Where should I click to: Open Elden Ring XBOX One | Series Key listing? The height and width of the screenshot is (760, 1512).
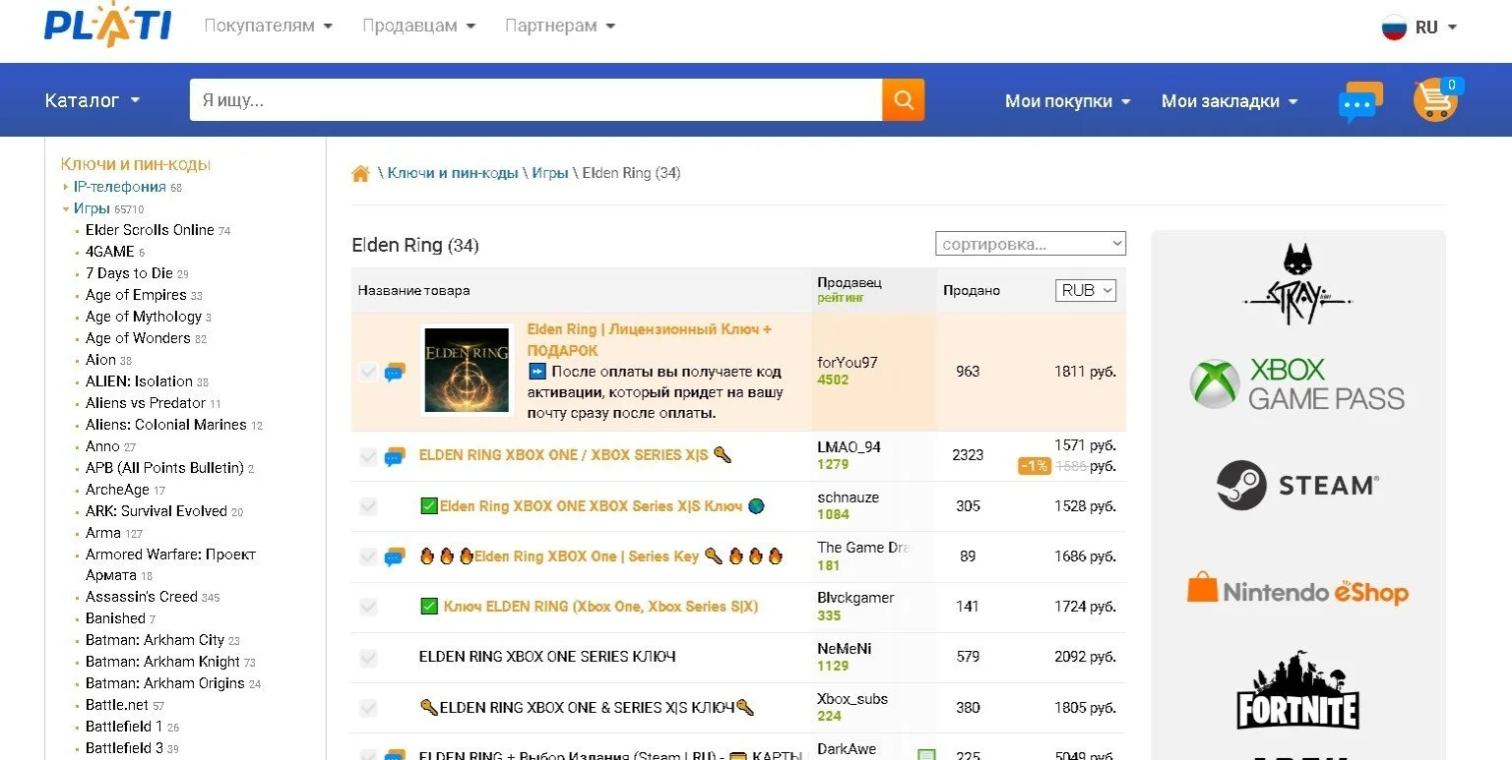(x=587, y=556)
